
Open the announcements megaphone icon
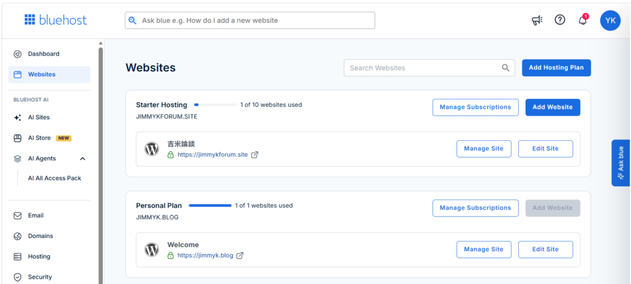pos(537,20)
